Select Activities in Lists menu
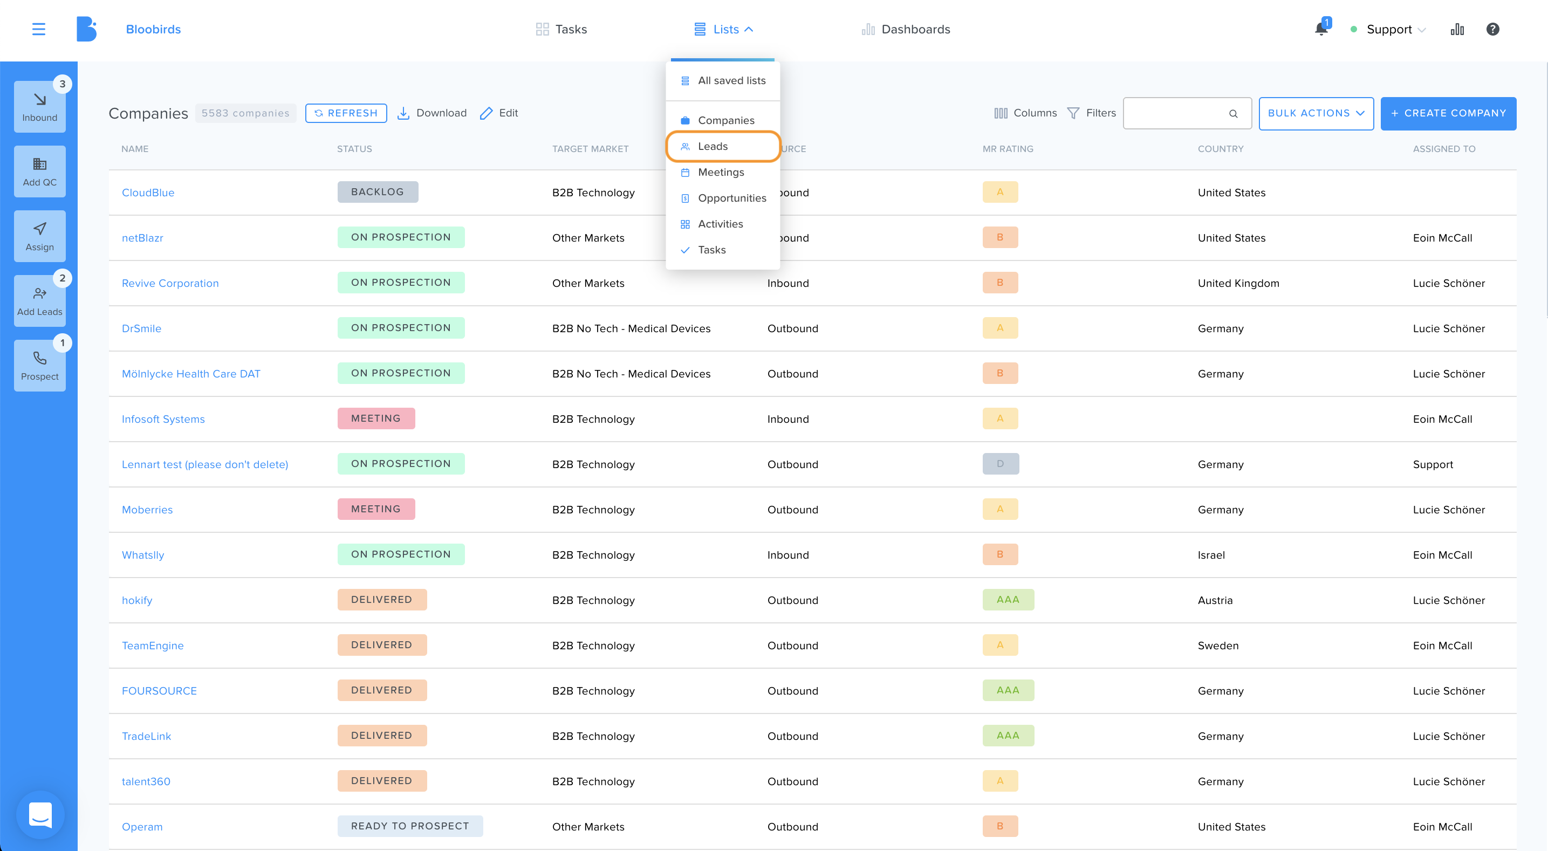The height and width of the screenshot is (851, 1548). (x=723, y=224)
